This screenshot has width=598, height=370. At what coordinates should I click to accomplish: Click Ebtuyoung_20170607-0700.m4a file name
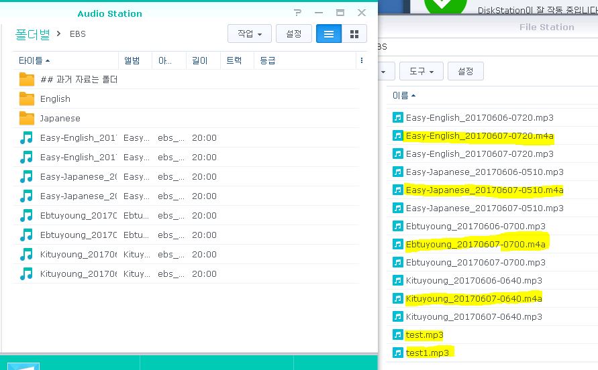click(x=476, y=244)
